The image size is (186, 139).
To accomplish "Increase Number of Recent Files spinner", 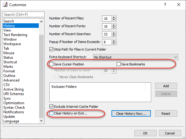I will [114, 17].
